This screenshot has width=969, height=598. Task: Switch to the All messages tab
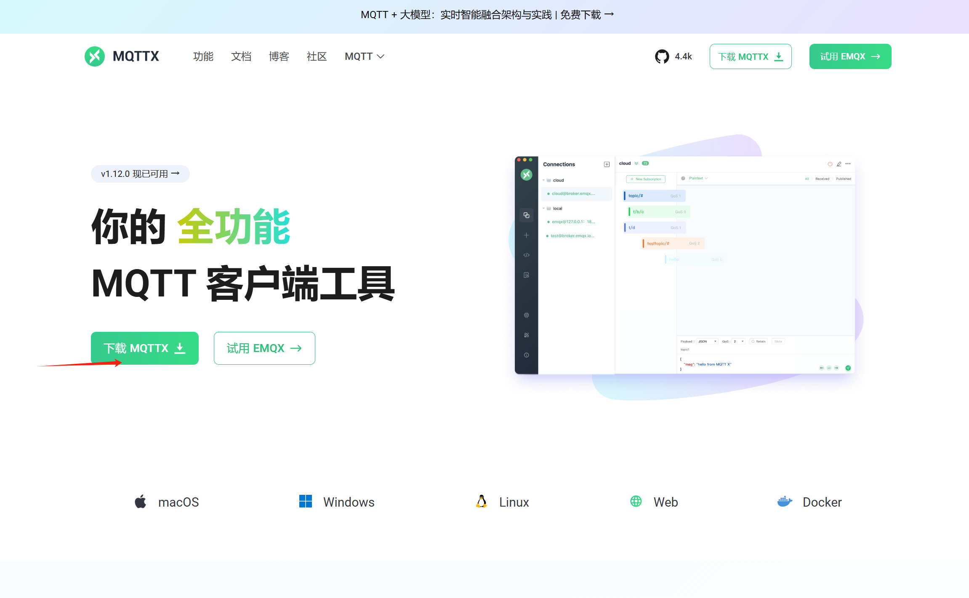coord(807,179)
